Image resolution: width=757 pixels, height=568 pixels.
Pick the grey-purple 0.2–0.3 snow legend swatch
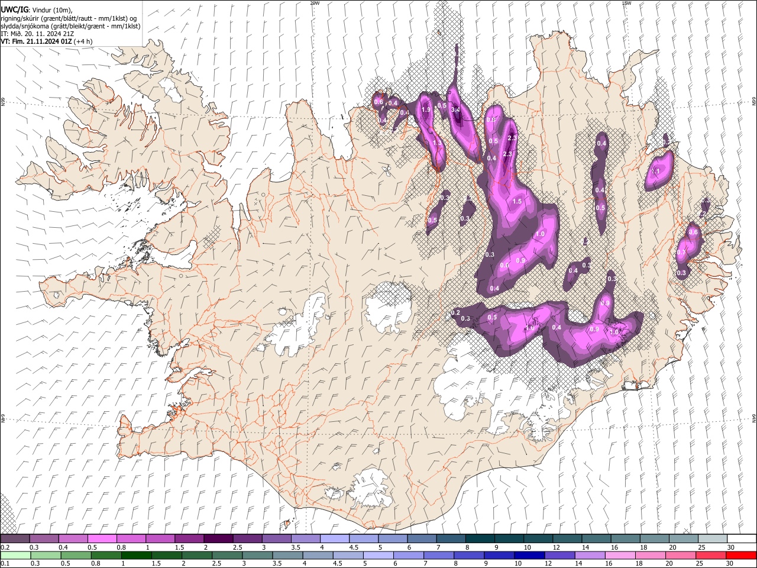(x=15, y=539)
